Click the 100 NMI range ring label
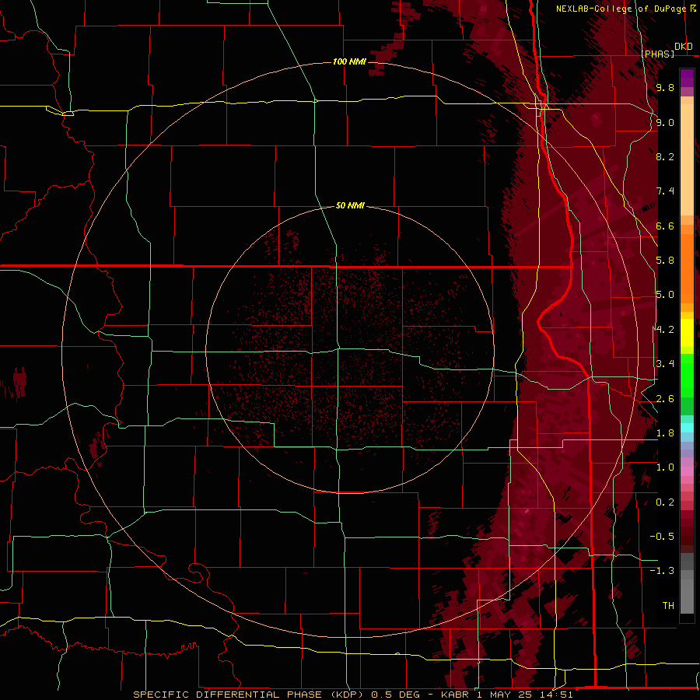The height and width of the screenshot is (700, 700). [x=349, y=61]
